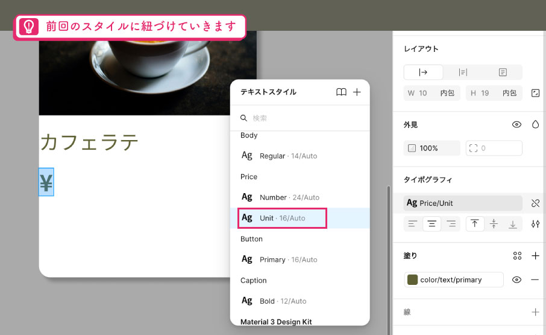Select the Button Primary 16/Auto style
The image size is (546, 335).
click(300, 260)
